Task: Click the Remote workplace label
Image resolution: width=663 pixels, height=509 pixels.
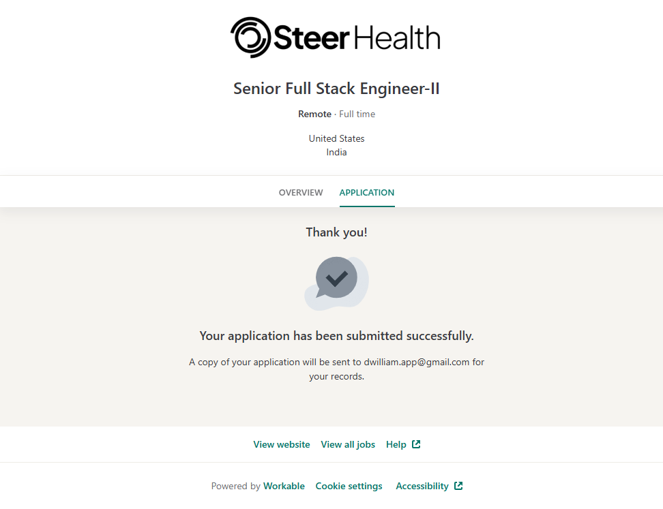Action: tap(314, 114)
